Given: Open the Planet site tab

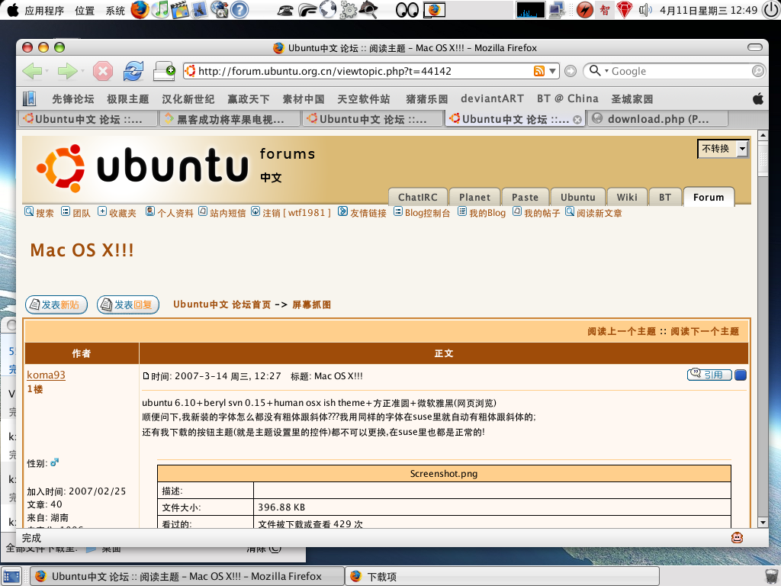Looking at the screenshot, I should tap(474, 197).
